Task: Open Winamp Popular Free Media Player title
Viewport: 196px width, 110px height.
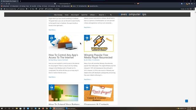Action: coord(98,56)
